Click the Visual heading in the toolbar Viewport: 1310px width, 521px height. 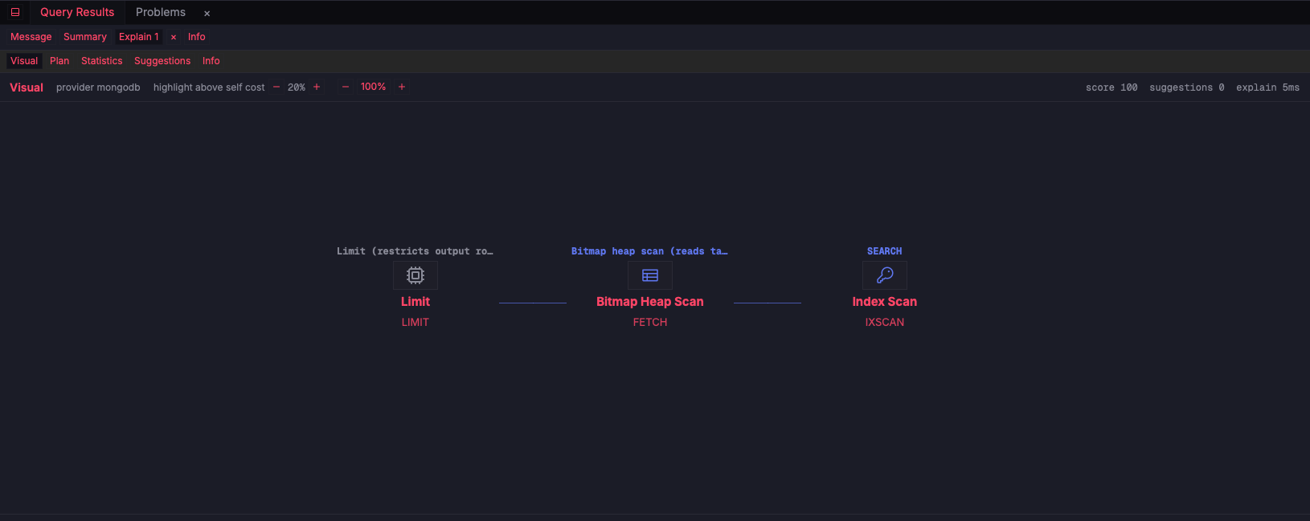coord(27,88)
